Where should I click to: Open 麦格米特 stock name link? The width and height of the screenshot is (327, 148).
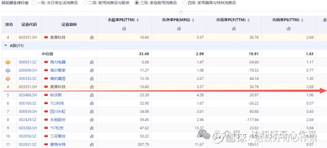pos(58,144)
